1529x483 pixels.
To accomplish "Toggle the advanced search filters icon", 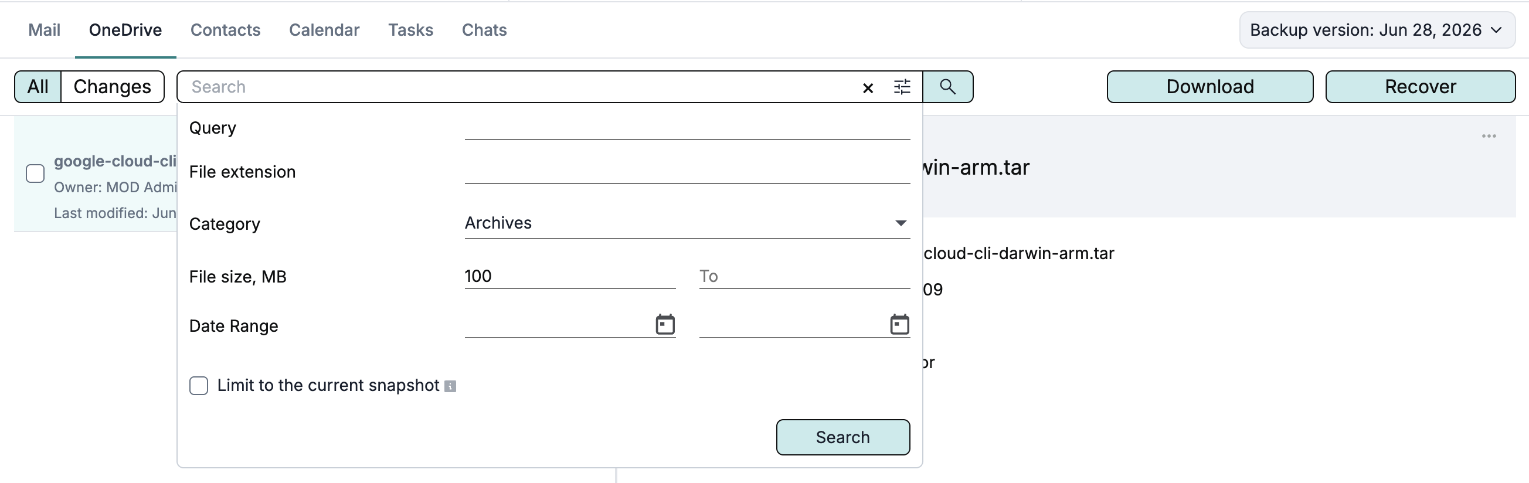I will tap(902, 87).
